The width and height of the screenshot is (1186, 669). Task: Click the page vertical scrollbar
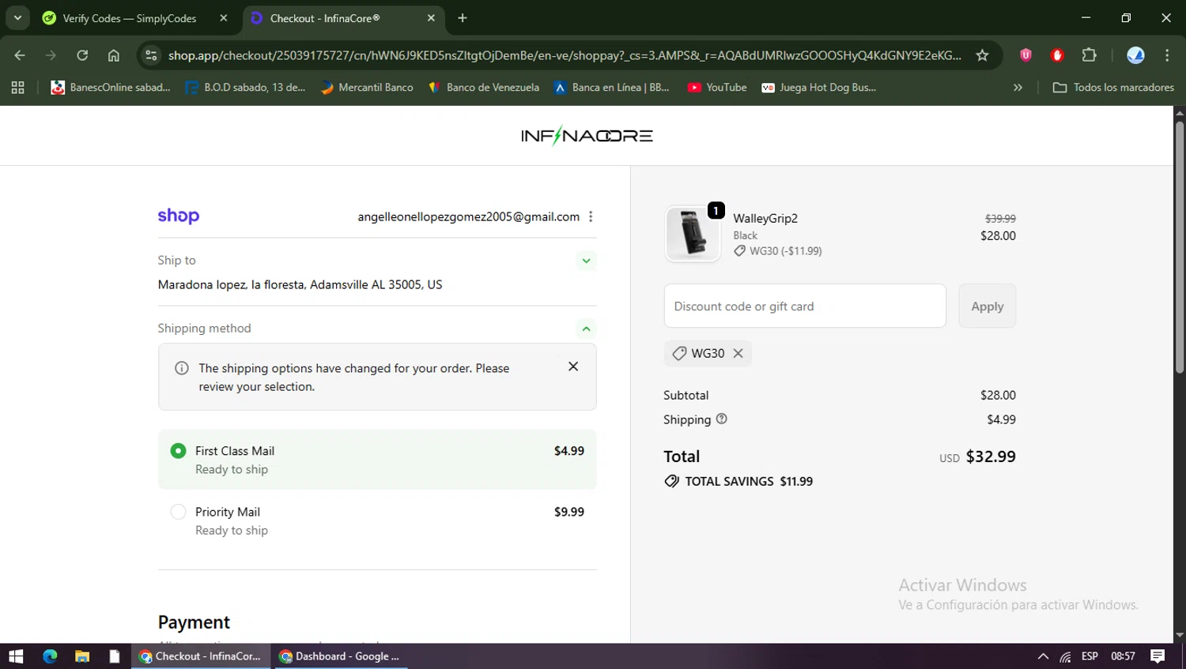coord(1180,247)
